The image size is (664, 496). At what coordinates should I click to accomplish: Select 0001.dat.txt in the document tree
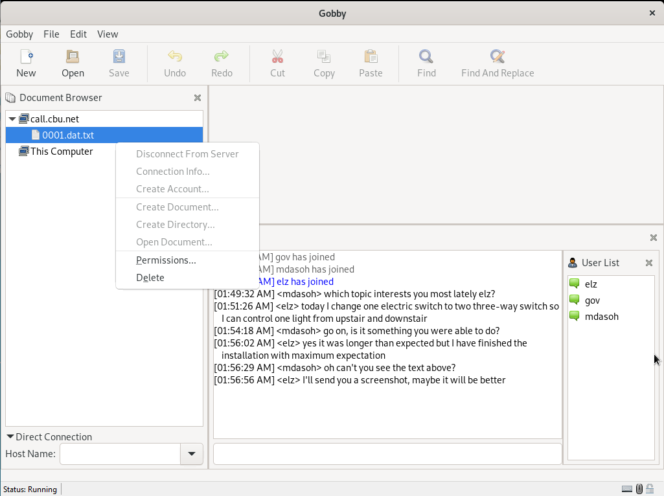104,135
